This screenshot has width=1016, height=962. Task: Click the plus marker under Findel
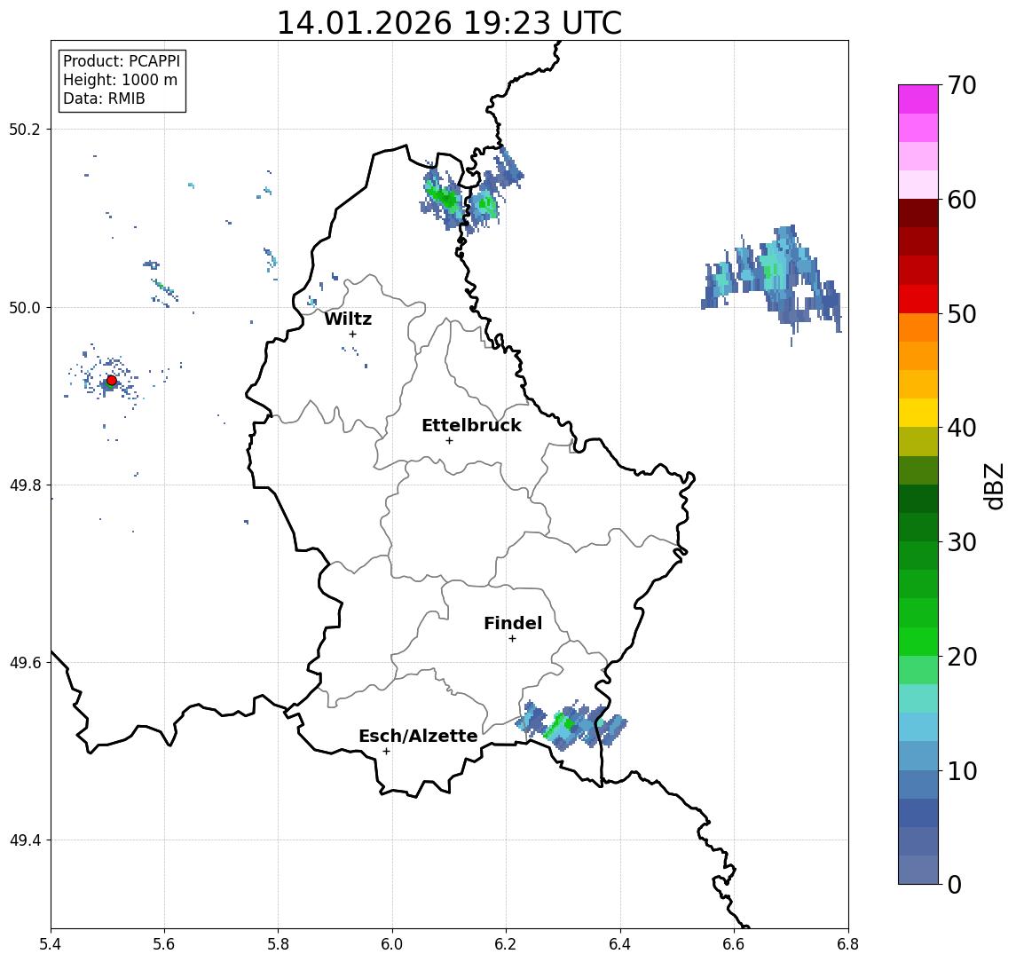point(512,639)
